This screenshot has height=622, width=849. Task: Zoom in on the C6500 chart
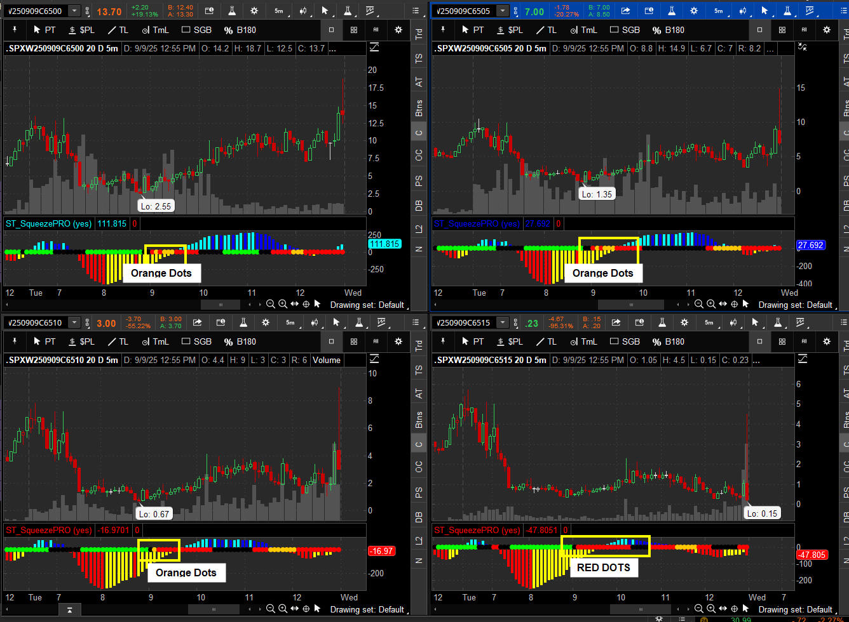(x=283, y=304)
